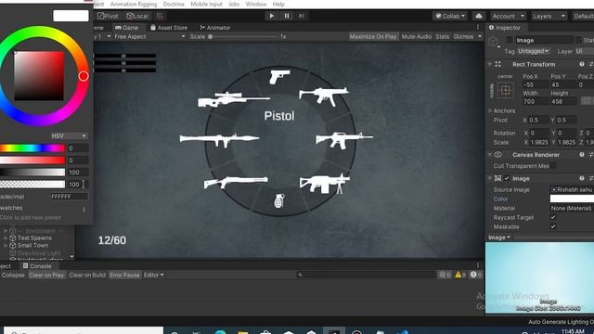Click the Console search field
Screen dimensions: 594x334
pos(366,275)
